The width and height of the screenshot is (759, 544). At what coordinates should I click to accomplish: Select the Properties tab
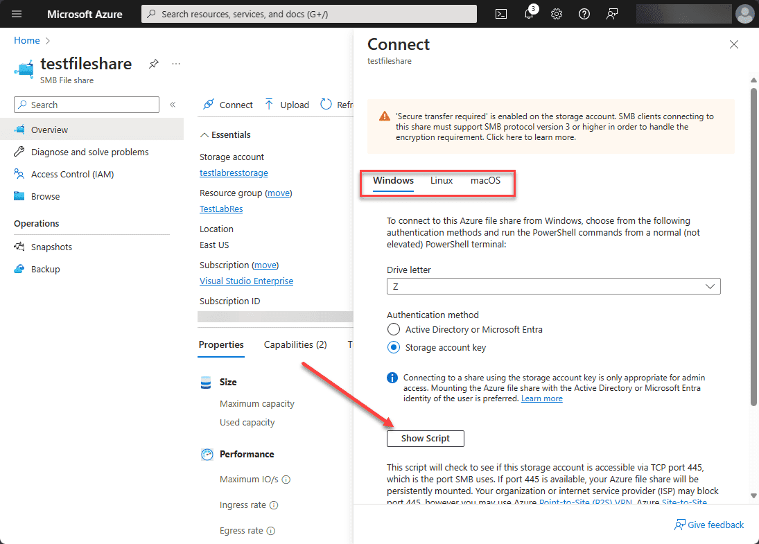221,344
